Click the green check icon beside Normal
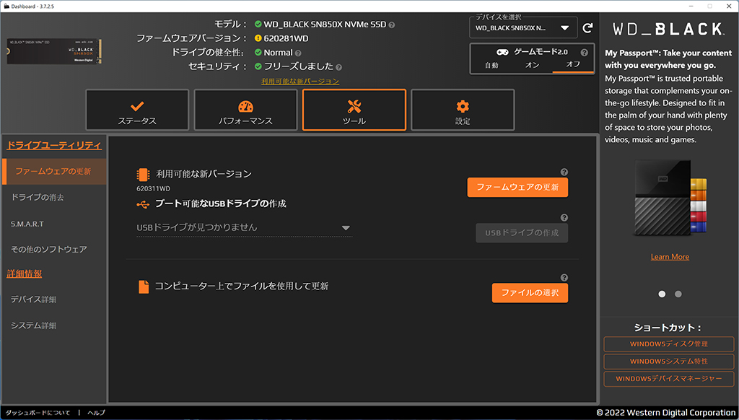 point(258,53)
